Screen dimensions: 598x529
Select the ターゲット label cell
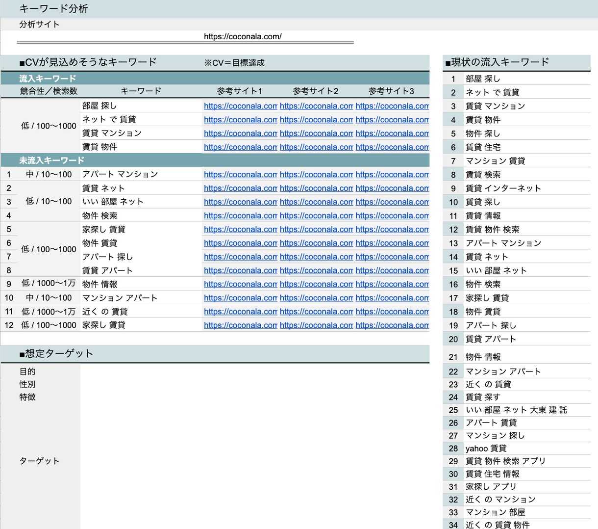pyautogui.click(x=39, y=461)
